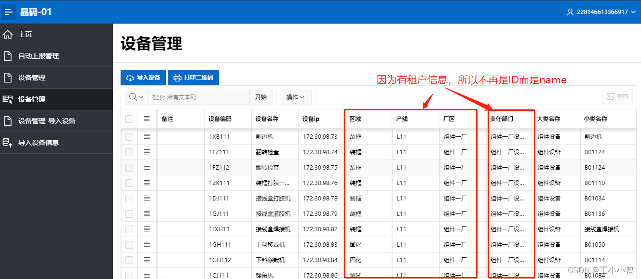Image resolution: width=641 pixels, height=279 pixels.
Task: Click the 削边机 device name cell
Action: coord(275,137)
